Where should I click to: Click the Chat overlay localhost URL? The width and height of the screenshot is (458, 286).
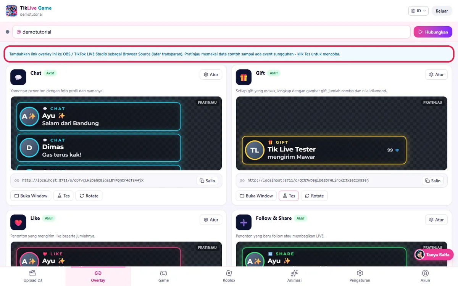tap(83, 180)
